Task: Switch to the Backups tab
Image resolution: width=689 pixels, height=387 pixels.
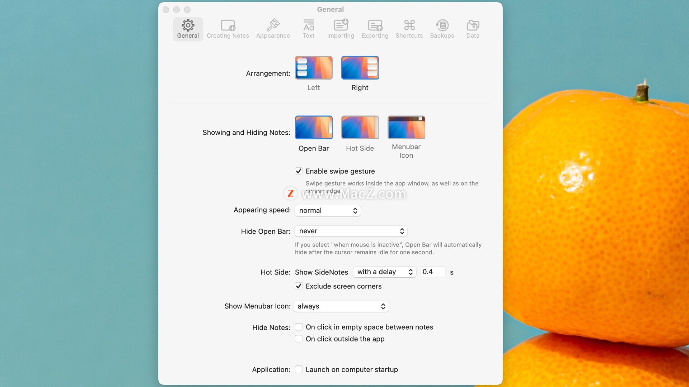Action: click(x=442, y=29)
